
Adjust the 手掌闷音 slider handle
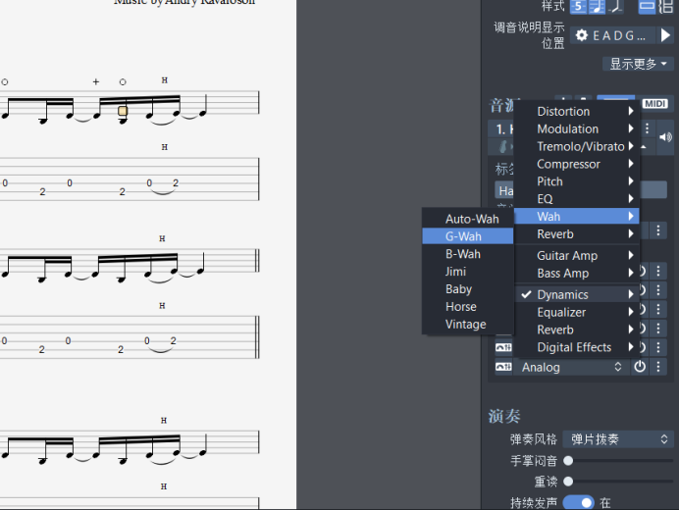coord(568,460)
